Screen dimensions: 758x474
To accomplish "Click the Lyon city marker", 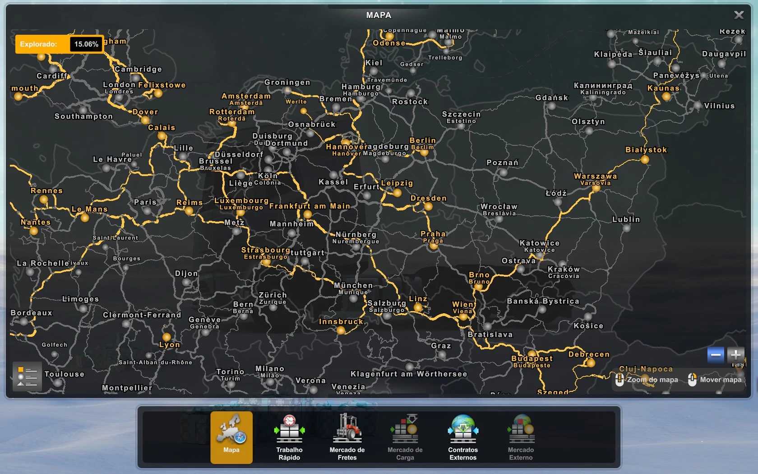I will [x=166, y=337].
